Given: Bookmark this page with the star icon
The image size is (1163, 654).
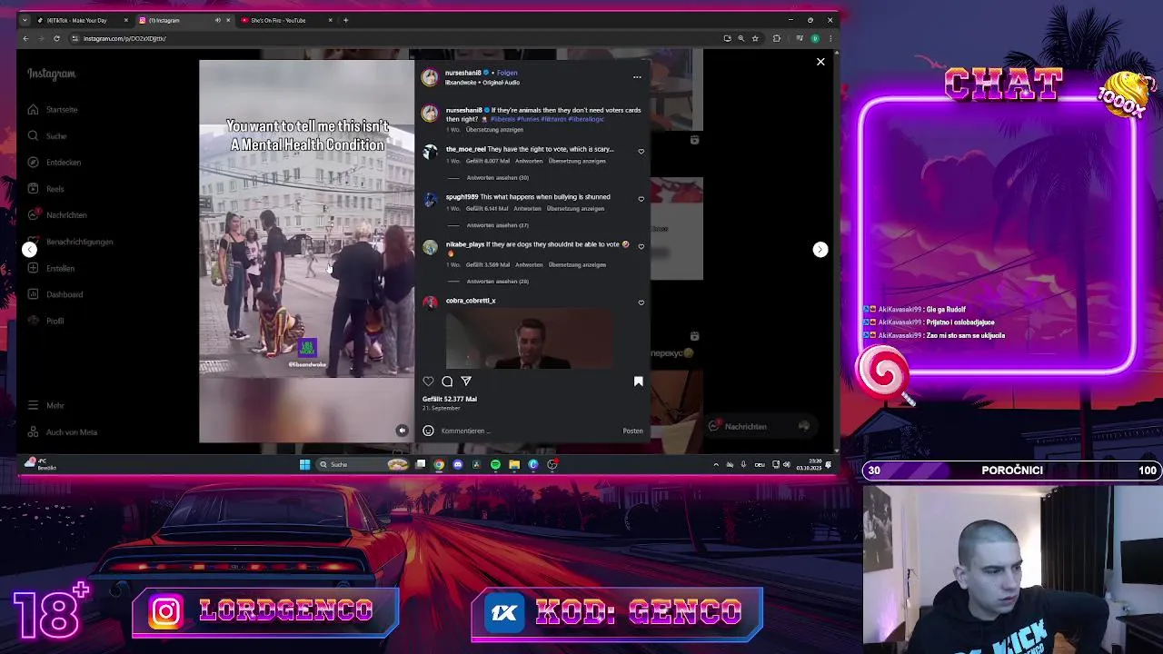Looking at the screenshot, I should (755, 38).
